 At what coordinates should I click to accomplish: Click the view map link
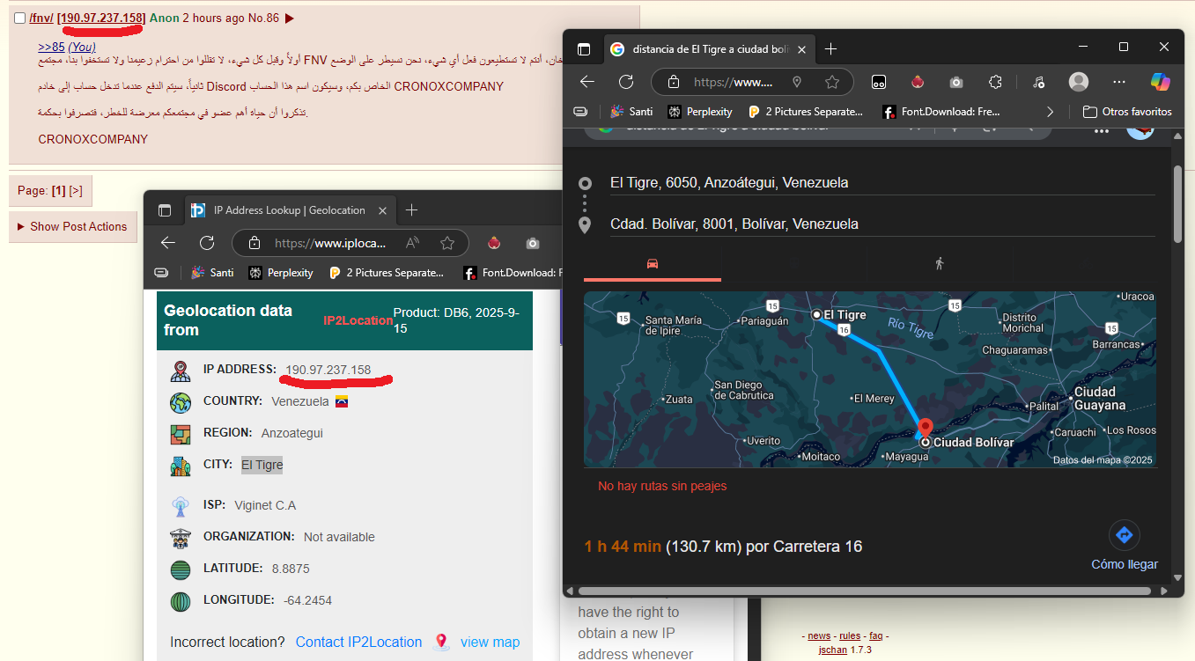490,642
